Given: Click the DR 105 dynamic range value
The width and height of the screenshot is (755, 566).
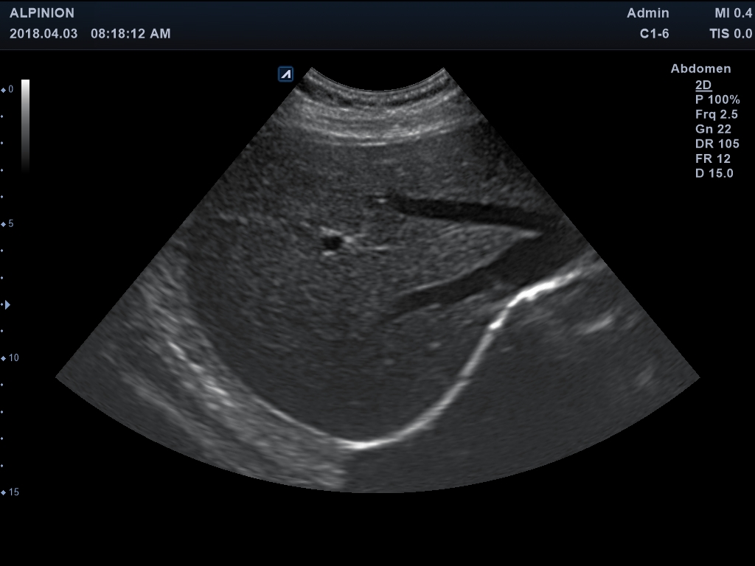Looking at the screenshot, I should (x=717, y=144).
